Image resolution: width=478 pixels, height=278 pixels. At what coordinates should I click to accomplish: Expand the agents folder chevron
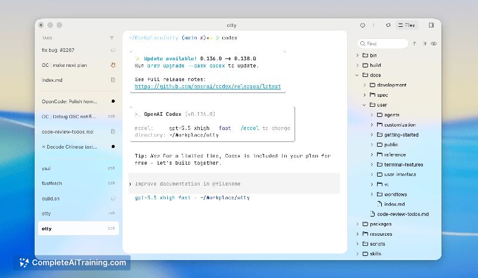coord(372,115)
